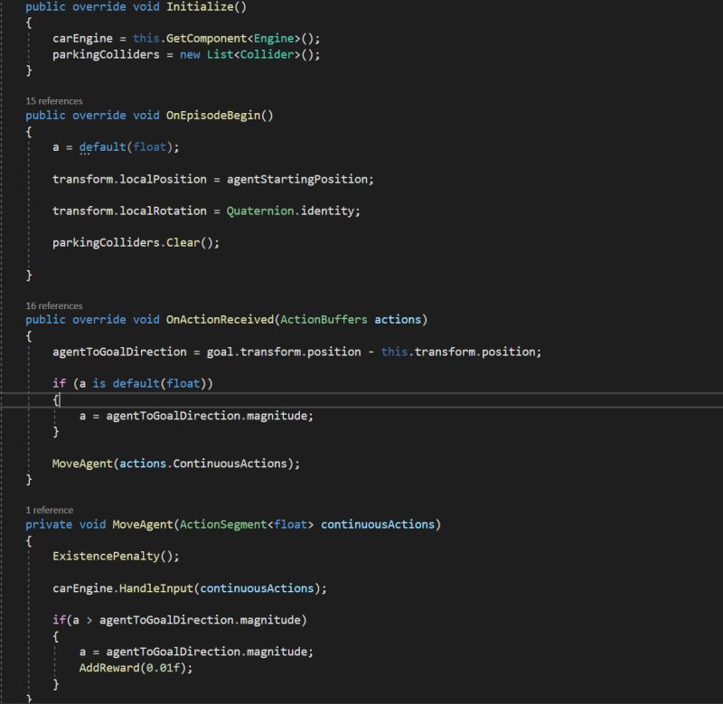Set a breakpoint beside the MoveAgent call
Screen dimensions: 723x704
(x=9, y=464)
